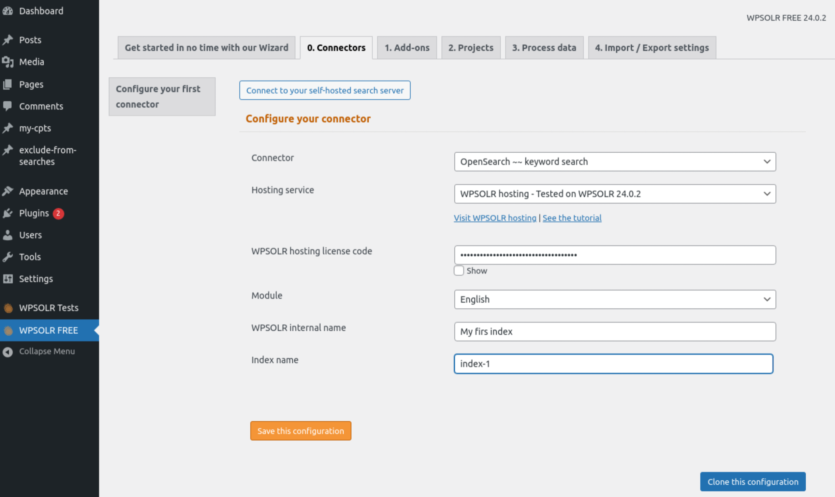The width and height of the screenshot is (835, 497).
Task: Click the Appearance paintbrush icon
Action: 8,191
